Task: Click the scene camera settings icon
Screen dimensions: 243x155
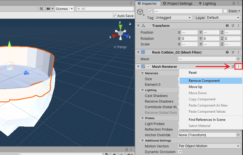Action: point(49,9)
